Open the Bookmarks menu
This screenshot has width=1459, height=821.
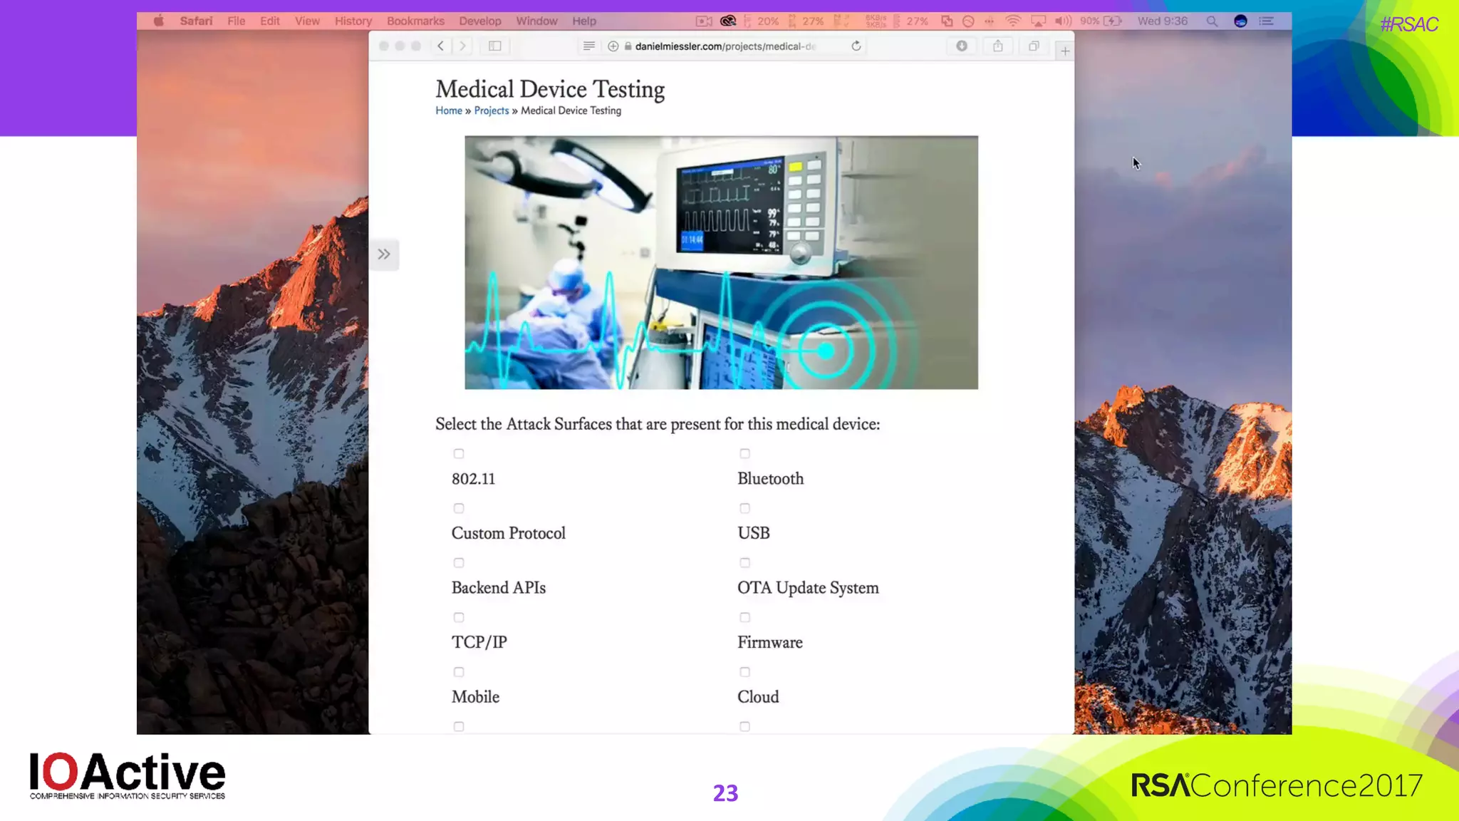tap(415, 21)
